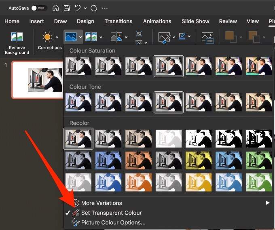
Task: Collapse the Colour dropdown arrow
Action: coord(80,37)
